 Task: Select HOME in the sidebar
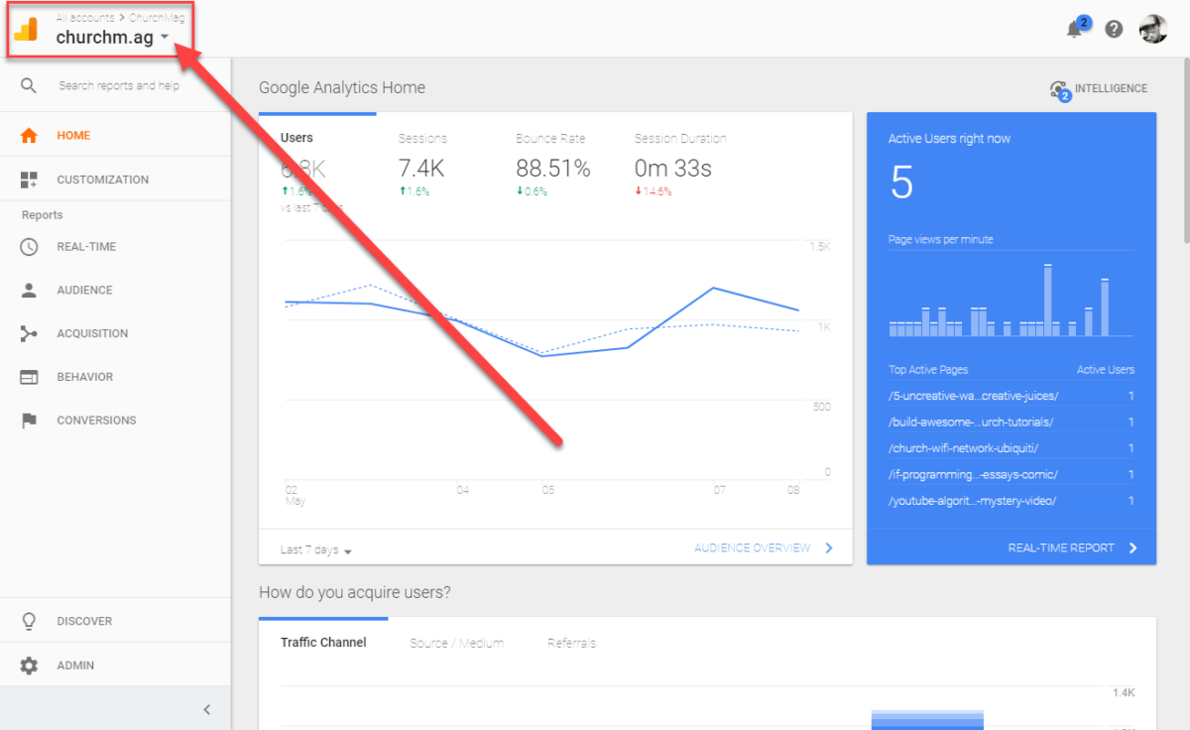coord(73,136)
